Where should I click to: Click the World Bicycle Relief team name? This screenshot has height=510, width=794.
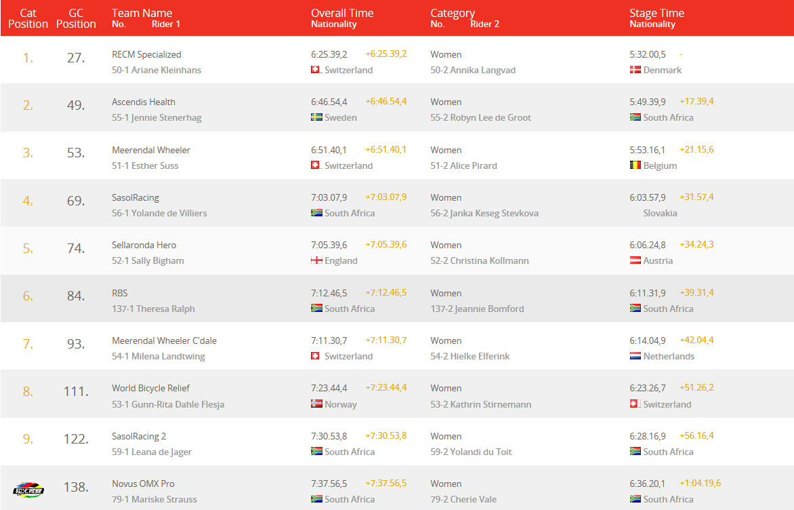pyautogui.click(x=150, y=389)
